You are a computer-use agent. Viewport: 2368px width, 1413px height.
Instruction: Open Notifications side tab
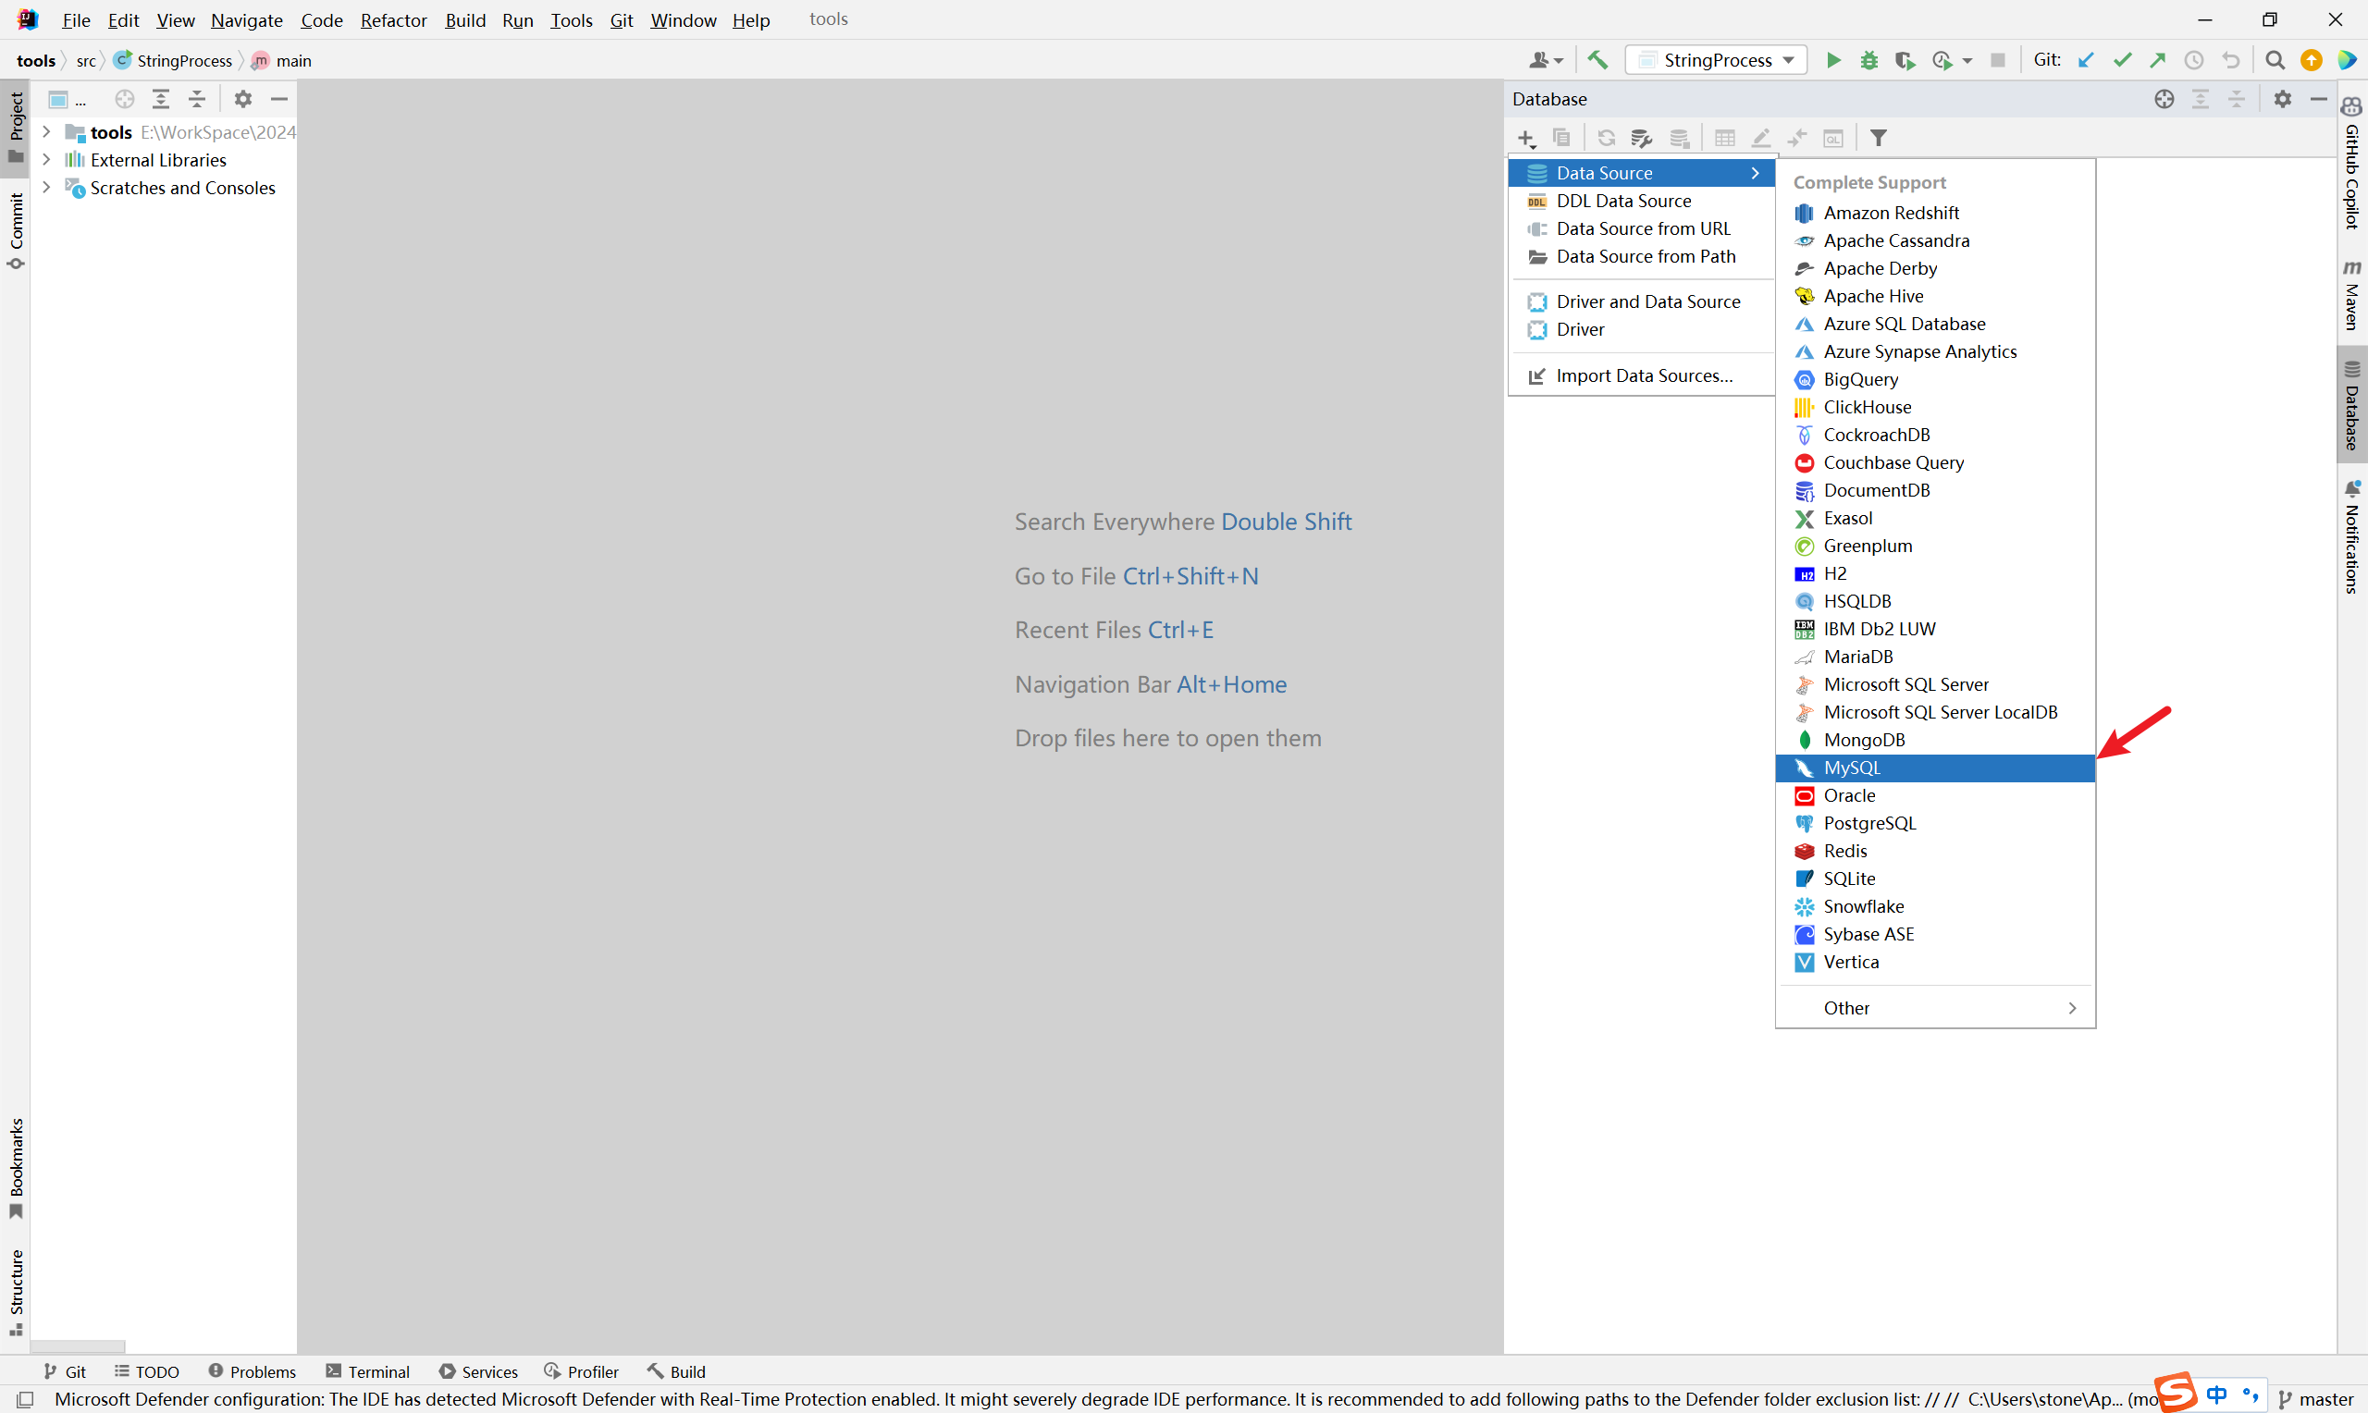click(x=2352, y=538)
